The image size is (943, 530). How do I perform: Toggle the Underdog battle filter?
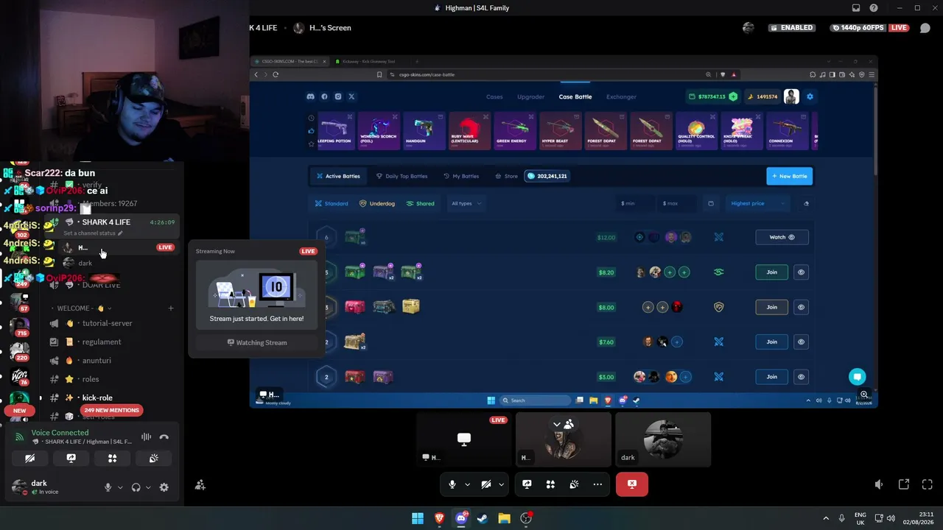pyautogui.click(x=376, y=203)
